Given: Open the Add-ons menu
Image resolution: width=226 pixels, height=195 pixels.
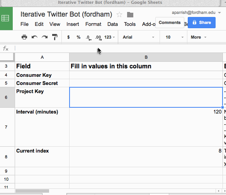Looking at the screenshot, I should pos(149,24).
